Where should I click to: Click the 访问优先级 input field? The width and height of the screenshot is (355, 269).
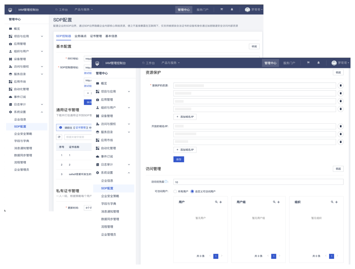pos(258,182)
